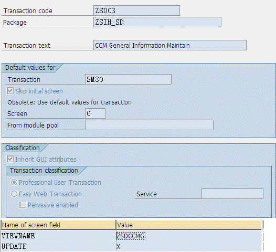Screen dimensions: 276x252
Task: Click the Screen number field
Action: pyautogui.click(x=95, y=113)
